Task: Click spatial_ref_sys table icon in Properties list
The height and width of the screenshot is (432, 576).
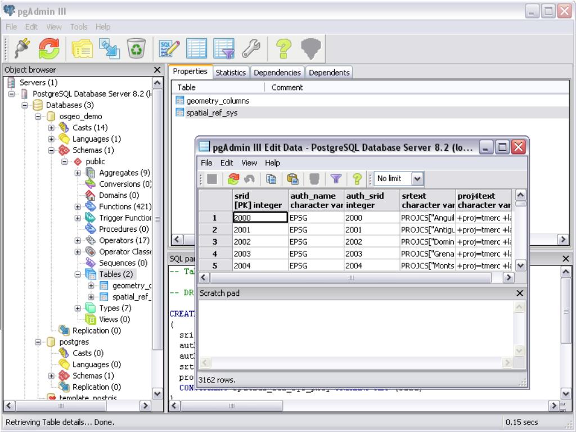Action: [x=179, y=112]
